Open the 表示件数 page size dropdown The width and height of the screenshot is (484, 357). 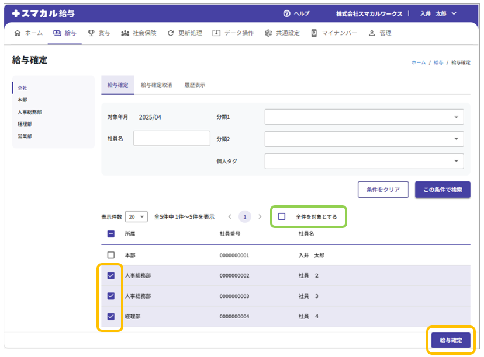pos(136,216)
